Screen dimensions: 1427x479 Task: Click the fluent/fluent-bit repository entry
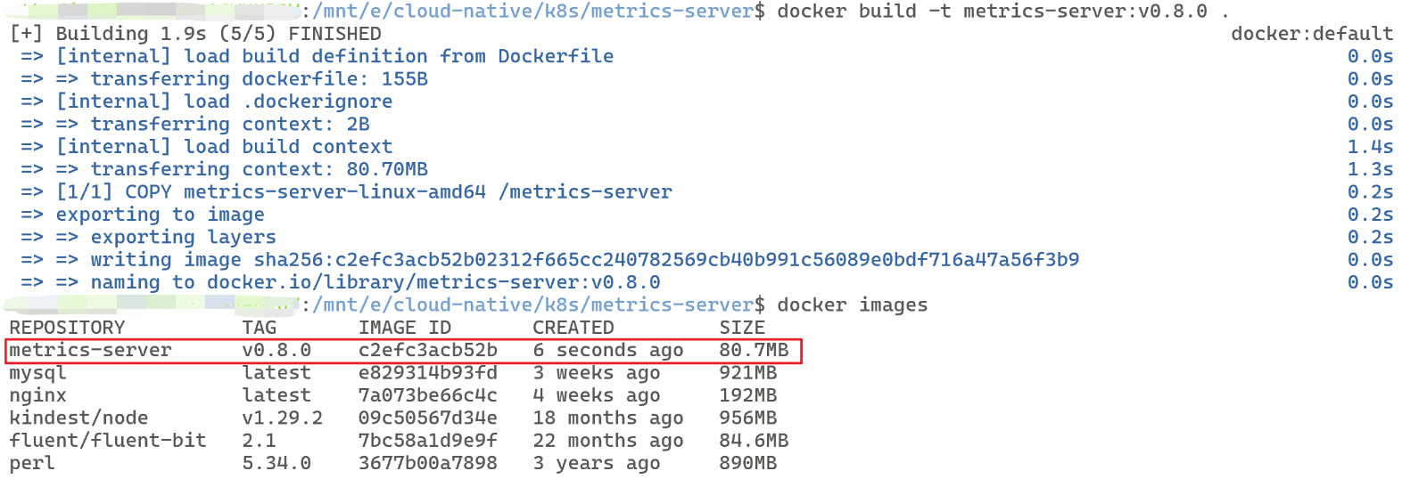[108, 441]
